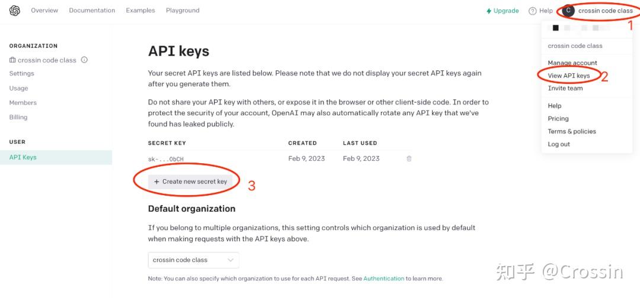Click the account avatar circle icon
Image resolution: width=640 pixels, height=298 pixels.
pyautogui.click(x=568, y=11)
